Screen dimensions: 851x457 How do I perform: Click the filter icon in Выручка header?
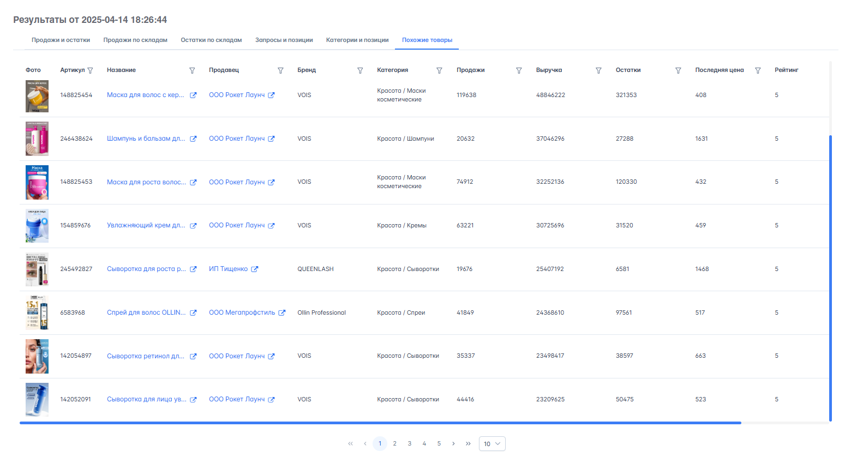click(598, 70)
